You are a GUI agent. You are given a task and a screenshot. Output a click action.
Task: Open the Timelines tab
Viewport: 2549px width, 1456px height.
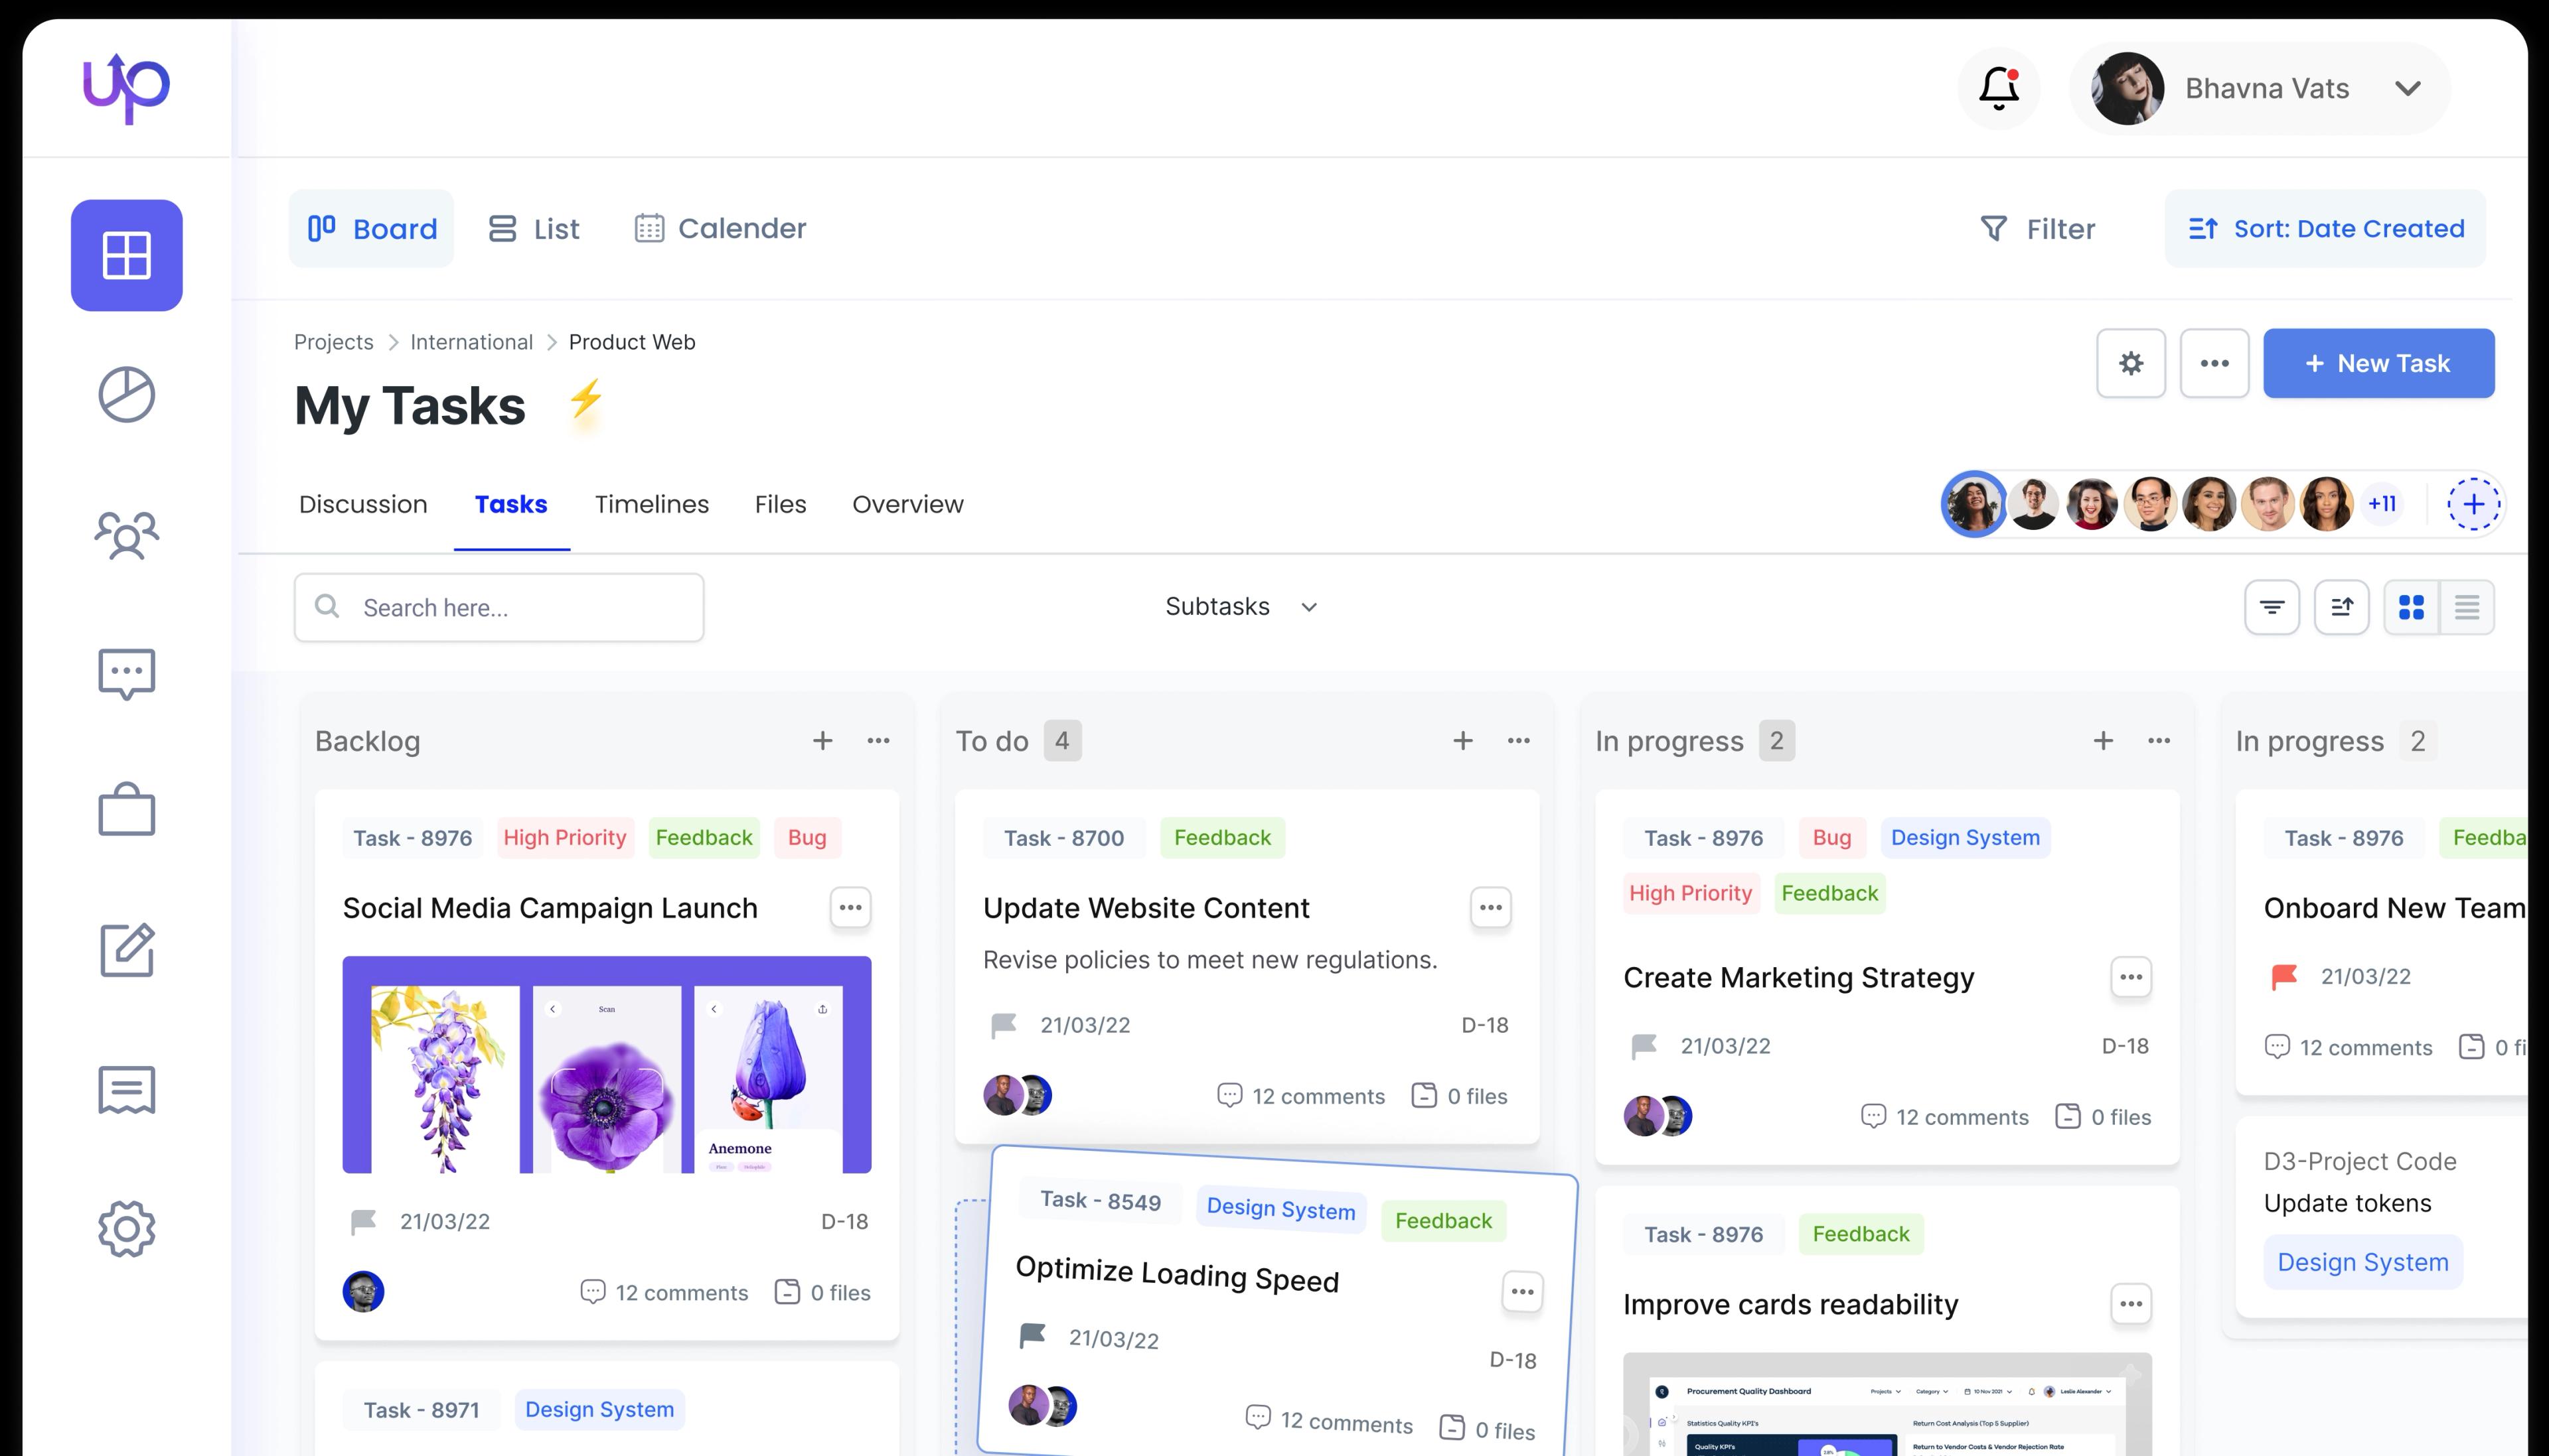click(x=651, y=504)
